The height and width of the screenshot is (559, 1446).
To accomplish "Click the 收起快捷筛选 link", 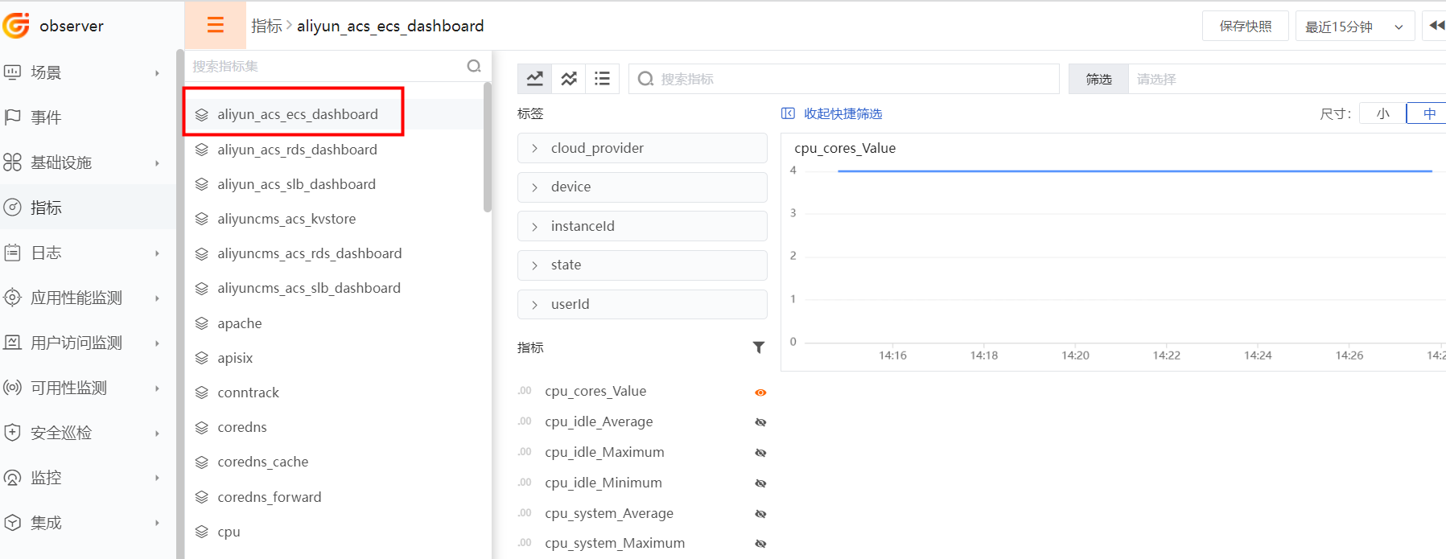I will tap(842, 113).
